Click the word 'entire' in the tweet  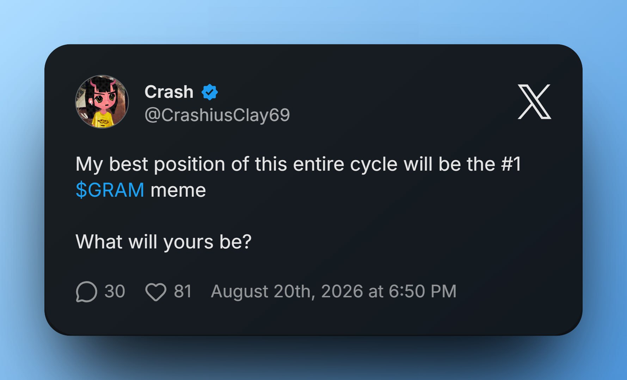(x=318, y=164)
